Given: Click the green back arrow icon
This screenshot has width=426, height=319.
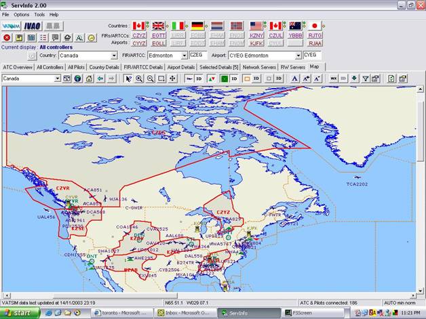Looking at the screenshot, I should pyautogui.click(x=100, y=79).
